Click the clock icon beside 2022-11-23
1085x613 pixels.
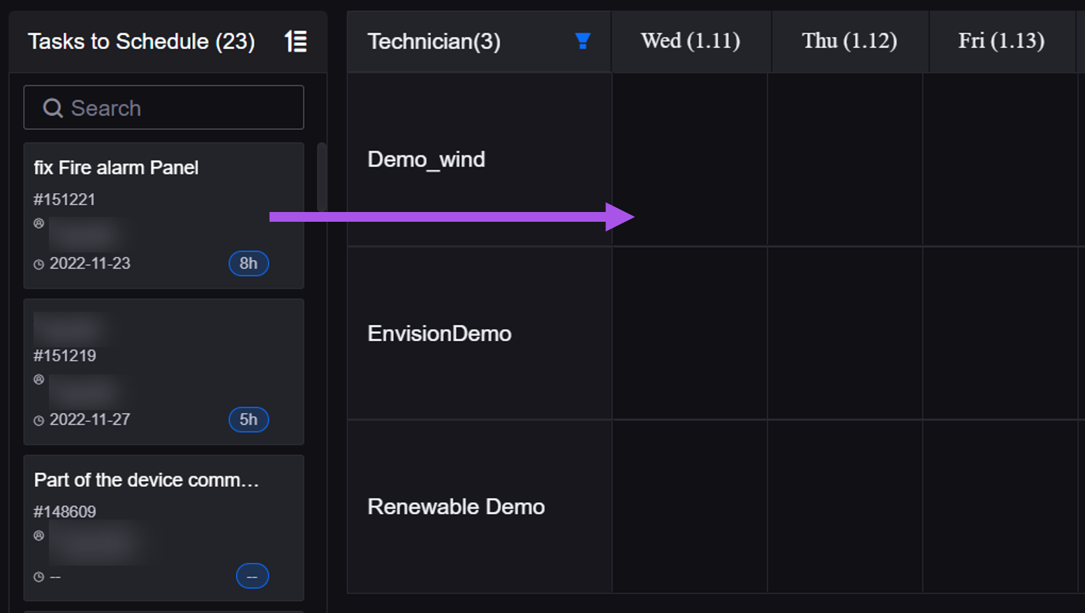click(39, 264)
